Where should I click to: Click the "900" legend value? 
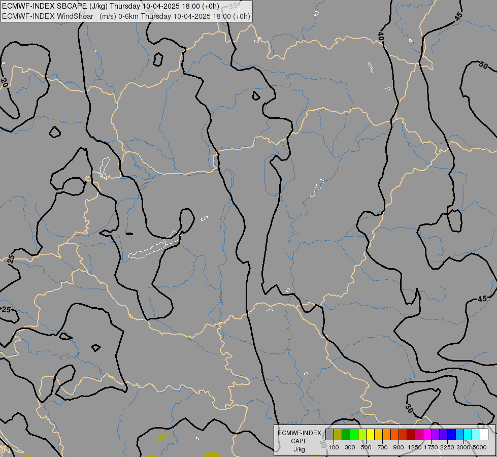[399, 447]
